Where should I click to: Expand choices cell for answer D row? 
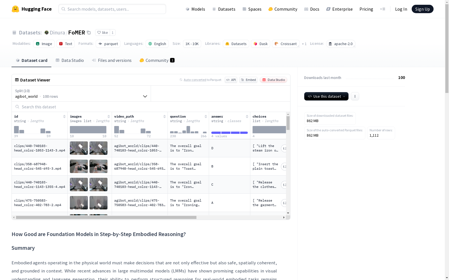click(284, 148)
